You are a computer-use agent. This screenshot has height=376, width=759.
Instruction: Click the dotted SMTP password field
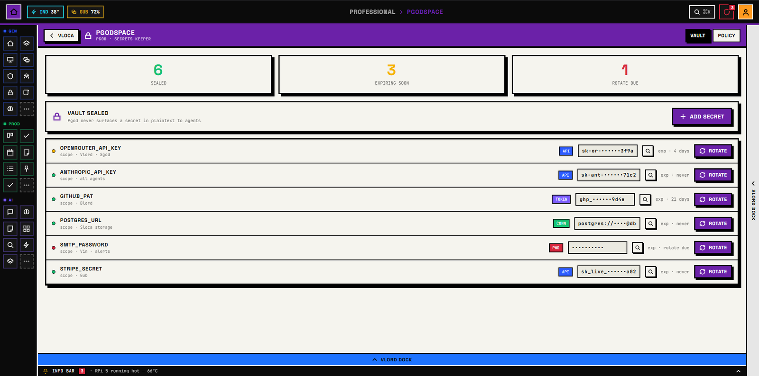pyautogui.click(x=598, y=248)
